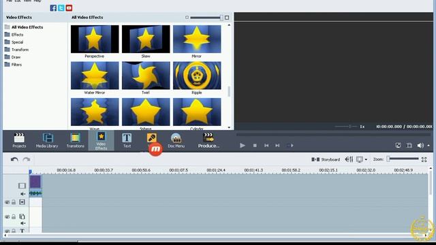Click the effects list scroll-down arrow
The width and height of the screenshot is (436, 245).
(x=229, y=127)
